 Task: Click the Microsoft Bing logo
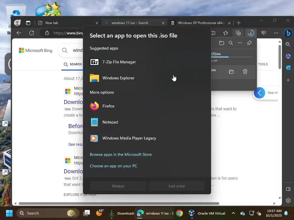[x=36, y=50]
